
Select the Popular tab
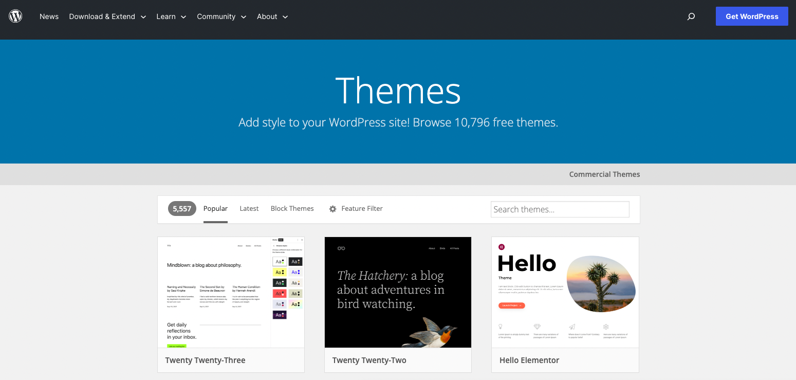pos(215,208)
